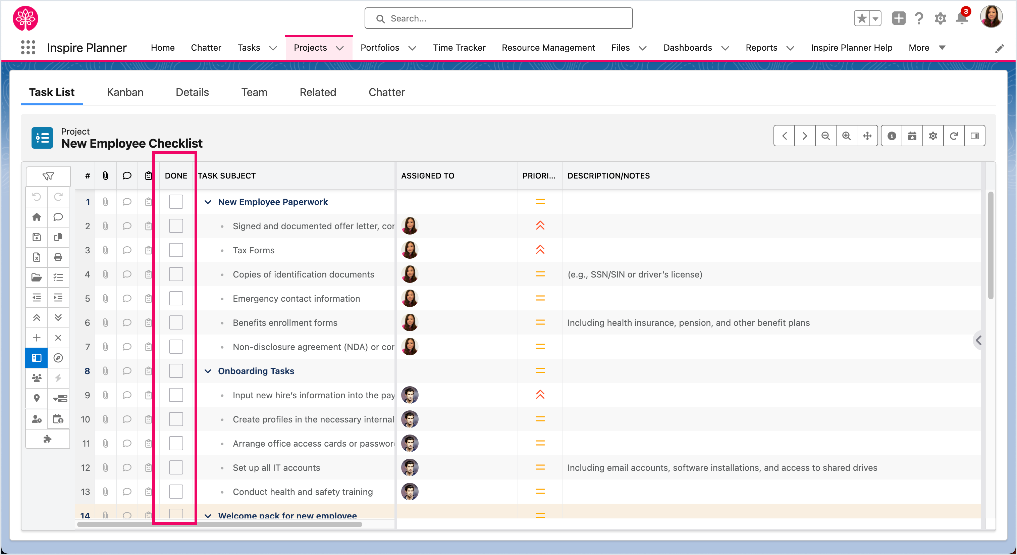1017x555 pixels.
Task: Click the indent task icon
Action: click(x=58, y=297)
